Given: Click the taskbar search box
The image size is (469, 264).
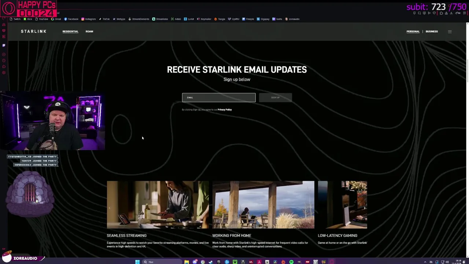Looking at the screenshot, I should point(162,262).
